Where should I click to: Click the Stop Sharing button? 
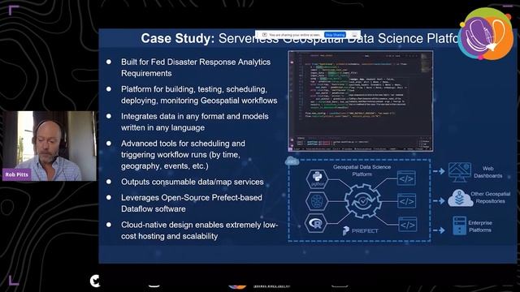[x=336, y=35]
